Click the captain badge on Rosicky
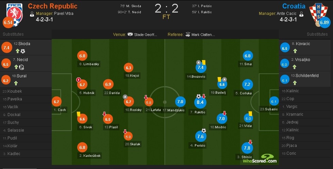 click(x=125, y=96)
